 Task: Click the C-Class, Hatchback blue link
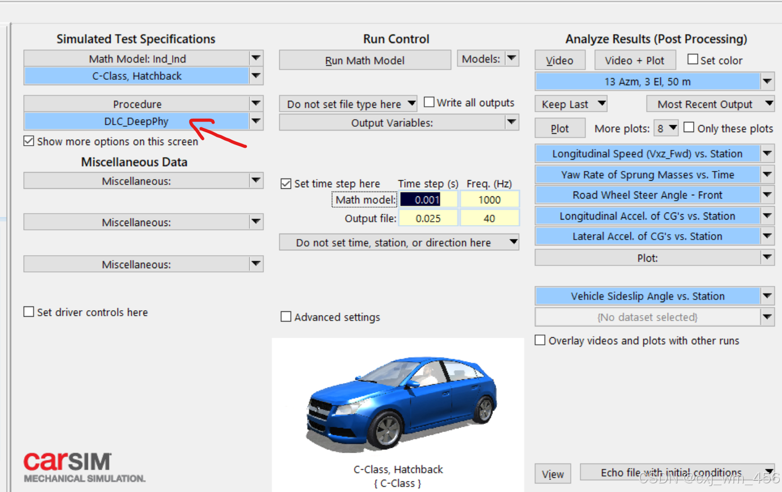(136, 76)
